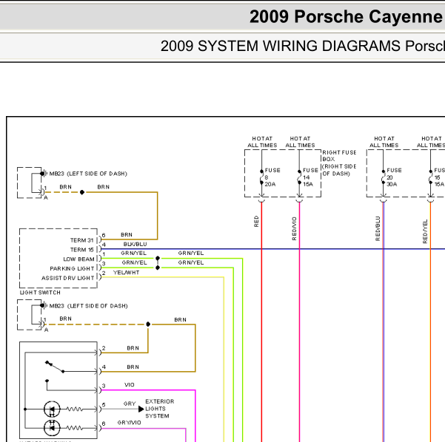Click the "2009 Porsche Cayenne" title heading
Image resolution: width=445 pixels, height=442 pixels.
(x=346, y=17)
